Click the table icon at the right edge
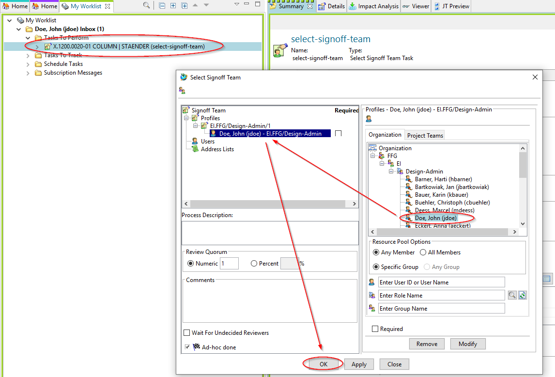Image resolution: width=555 pixels, height=377 pixels. (547, 279)
